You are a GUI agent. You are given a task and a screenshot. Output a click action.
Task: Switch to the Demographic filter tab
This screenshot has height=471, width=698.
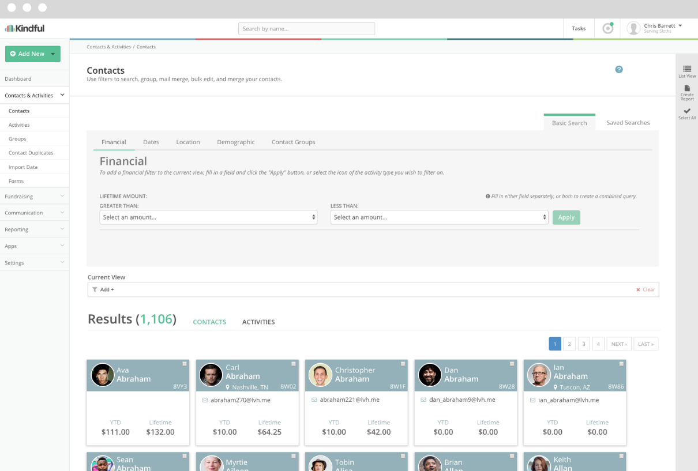(235, 142)
